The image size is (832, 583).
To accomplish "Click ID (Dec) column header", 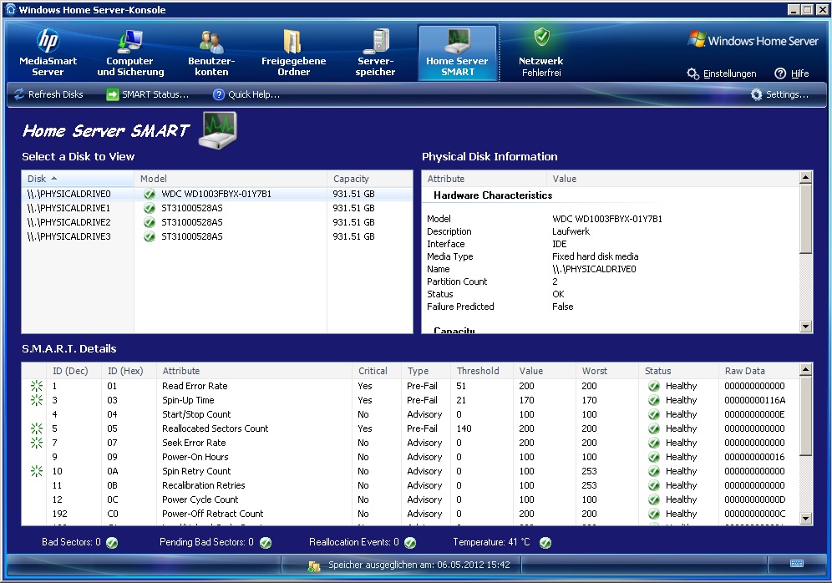I will coord(74,371).
